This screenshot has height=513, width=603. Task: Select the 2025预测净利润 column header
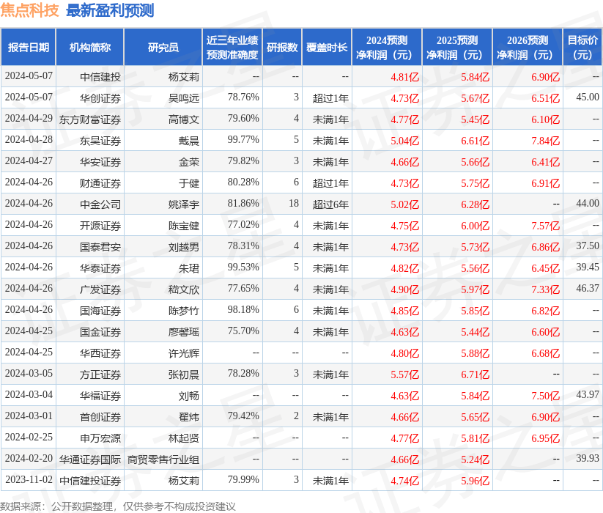point(457,48)
